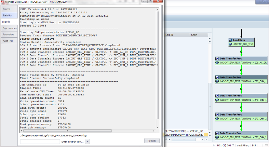
Task: Click the log scroll-up arrow
Action: click(157, 9)
